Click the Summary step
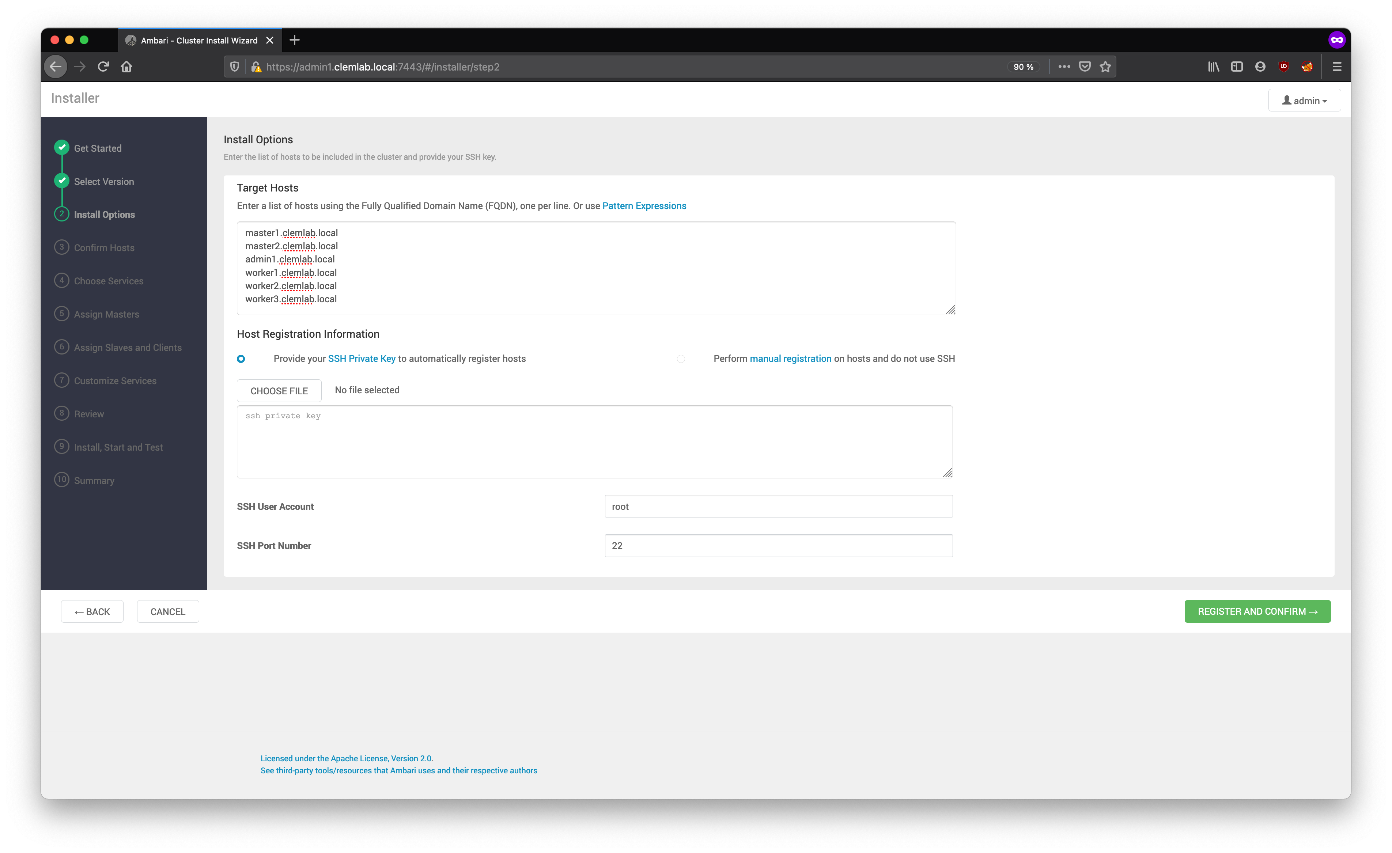The width and height of the screenshot is (1392, 853). [x=94, y=481]
